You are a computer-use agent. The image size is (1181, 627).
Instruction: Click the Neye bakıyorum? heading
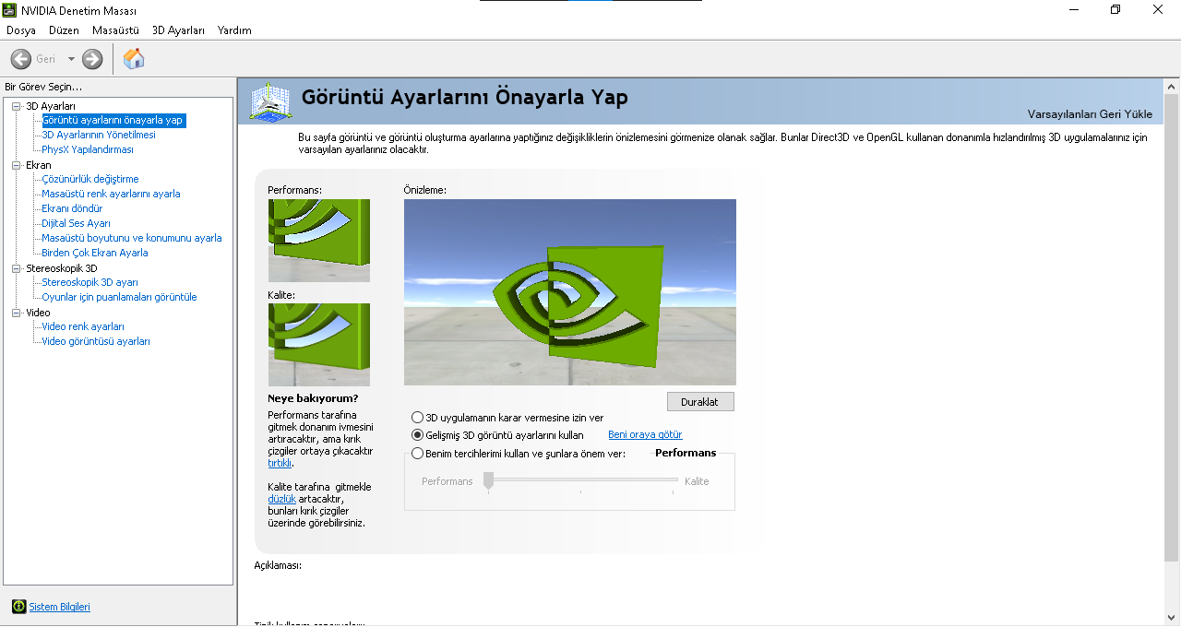point(313,398)
